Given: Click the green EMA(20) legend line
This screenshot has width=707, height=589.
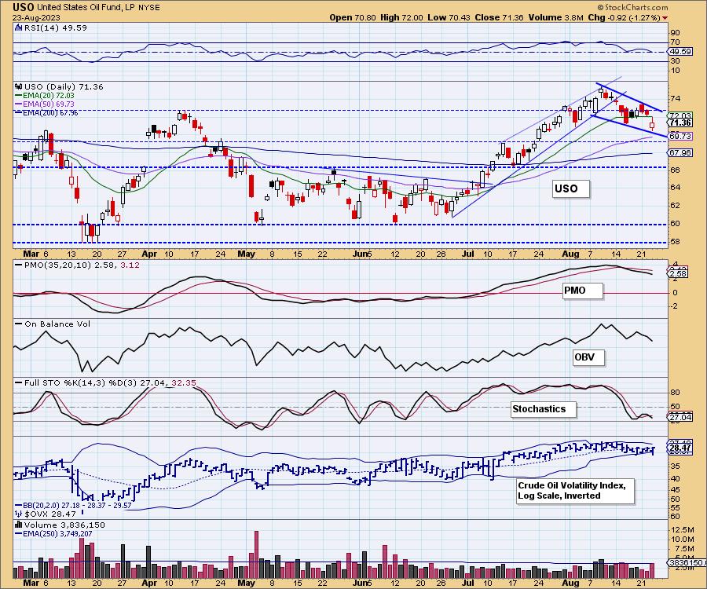Looking at the screenshot, I should click(x=18, y=96).
